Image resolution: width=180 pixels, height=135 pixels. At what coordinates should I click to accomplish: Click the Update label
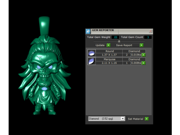(100, 45)
